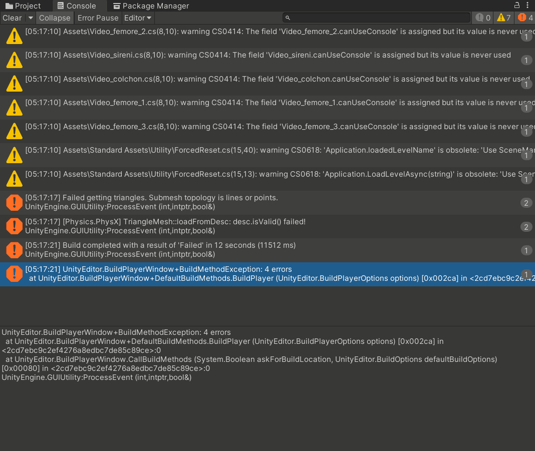535x451 pixels.
Task: Click inside the Console search field
Action: [x=376, y=18]
